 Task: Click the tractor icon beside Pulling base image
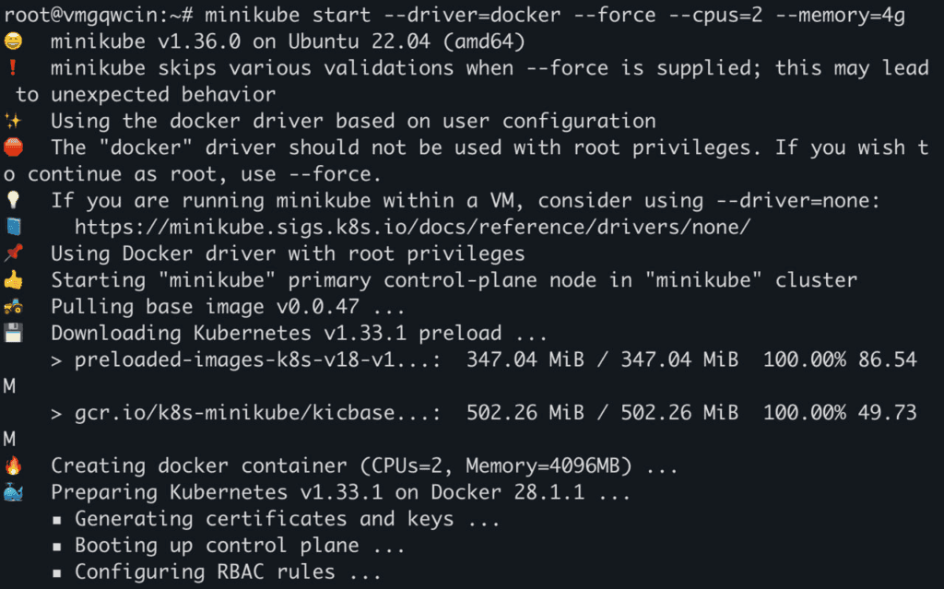tap(12, 306)
